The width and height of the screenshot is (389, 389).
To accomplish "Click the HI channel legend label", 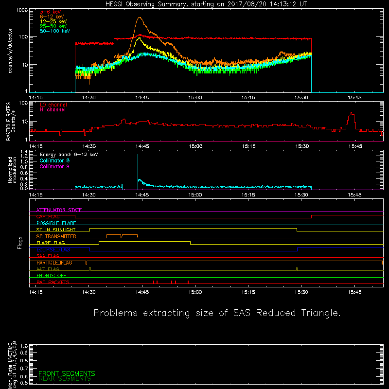I will coord(53,110).
